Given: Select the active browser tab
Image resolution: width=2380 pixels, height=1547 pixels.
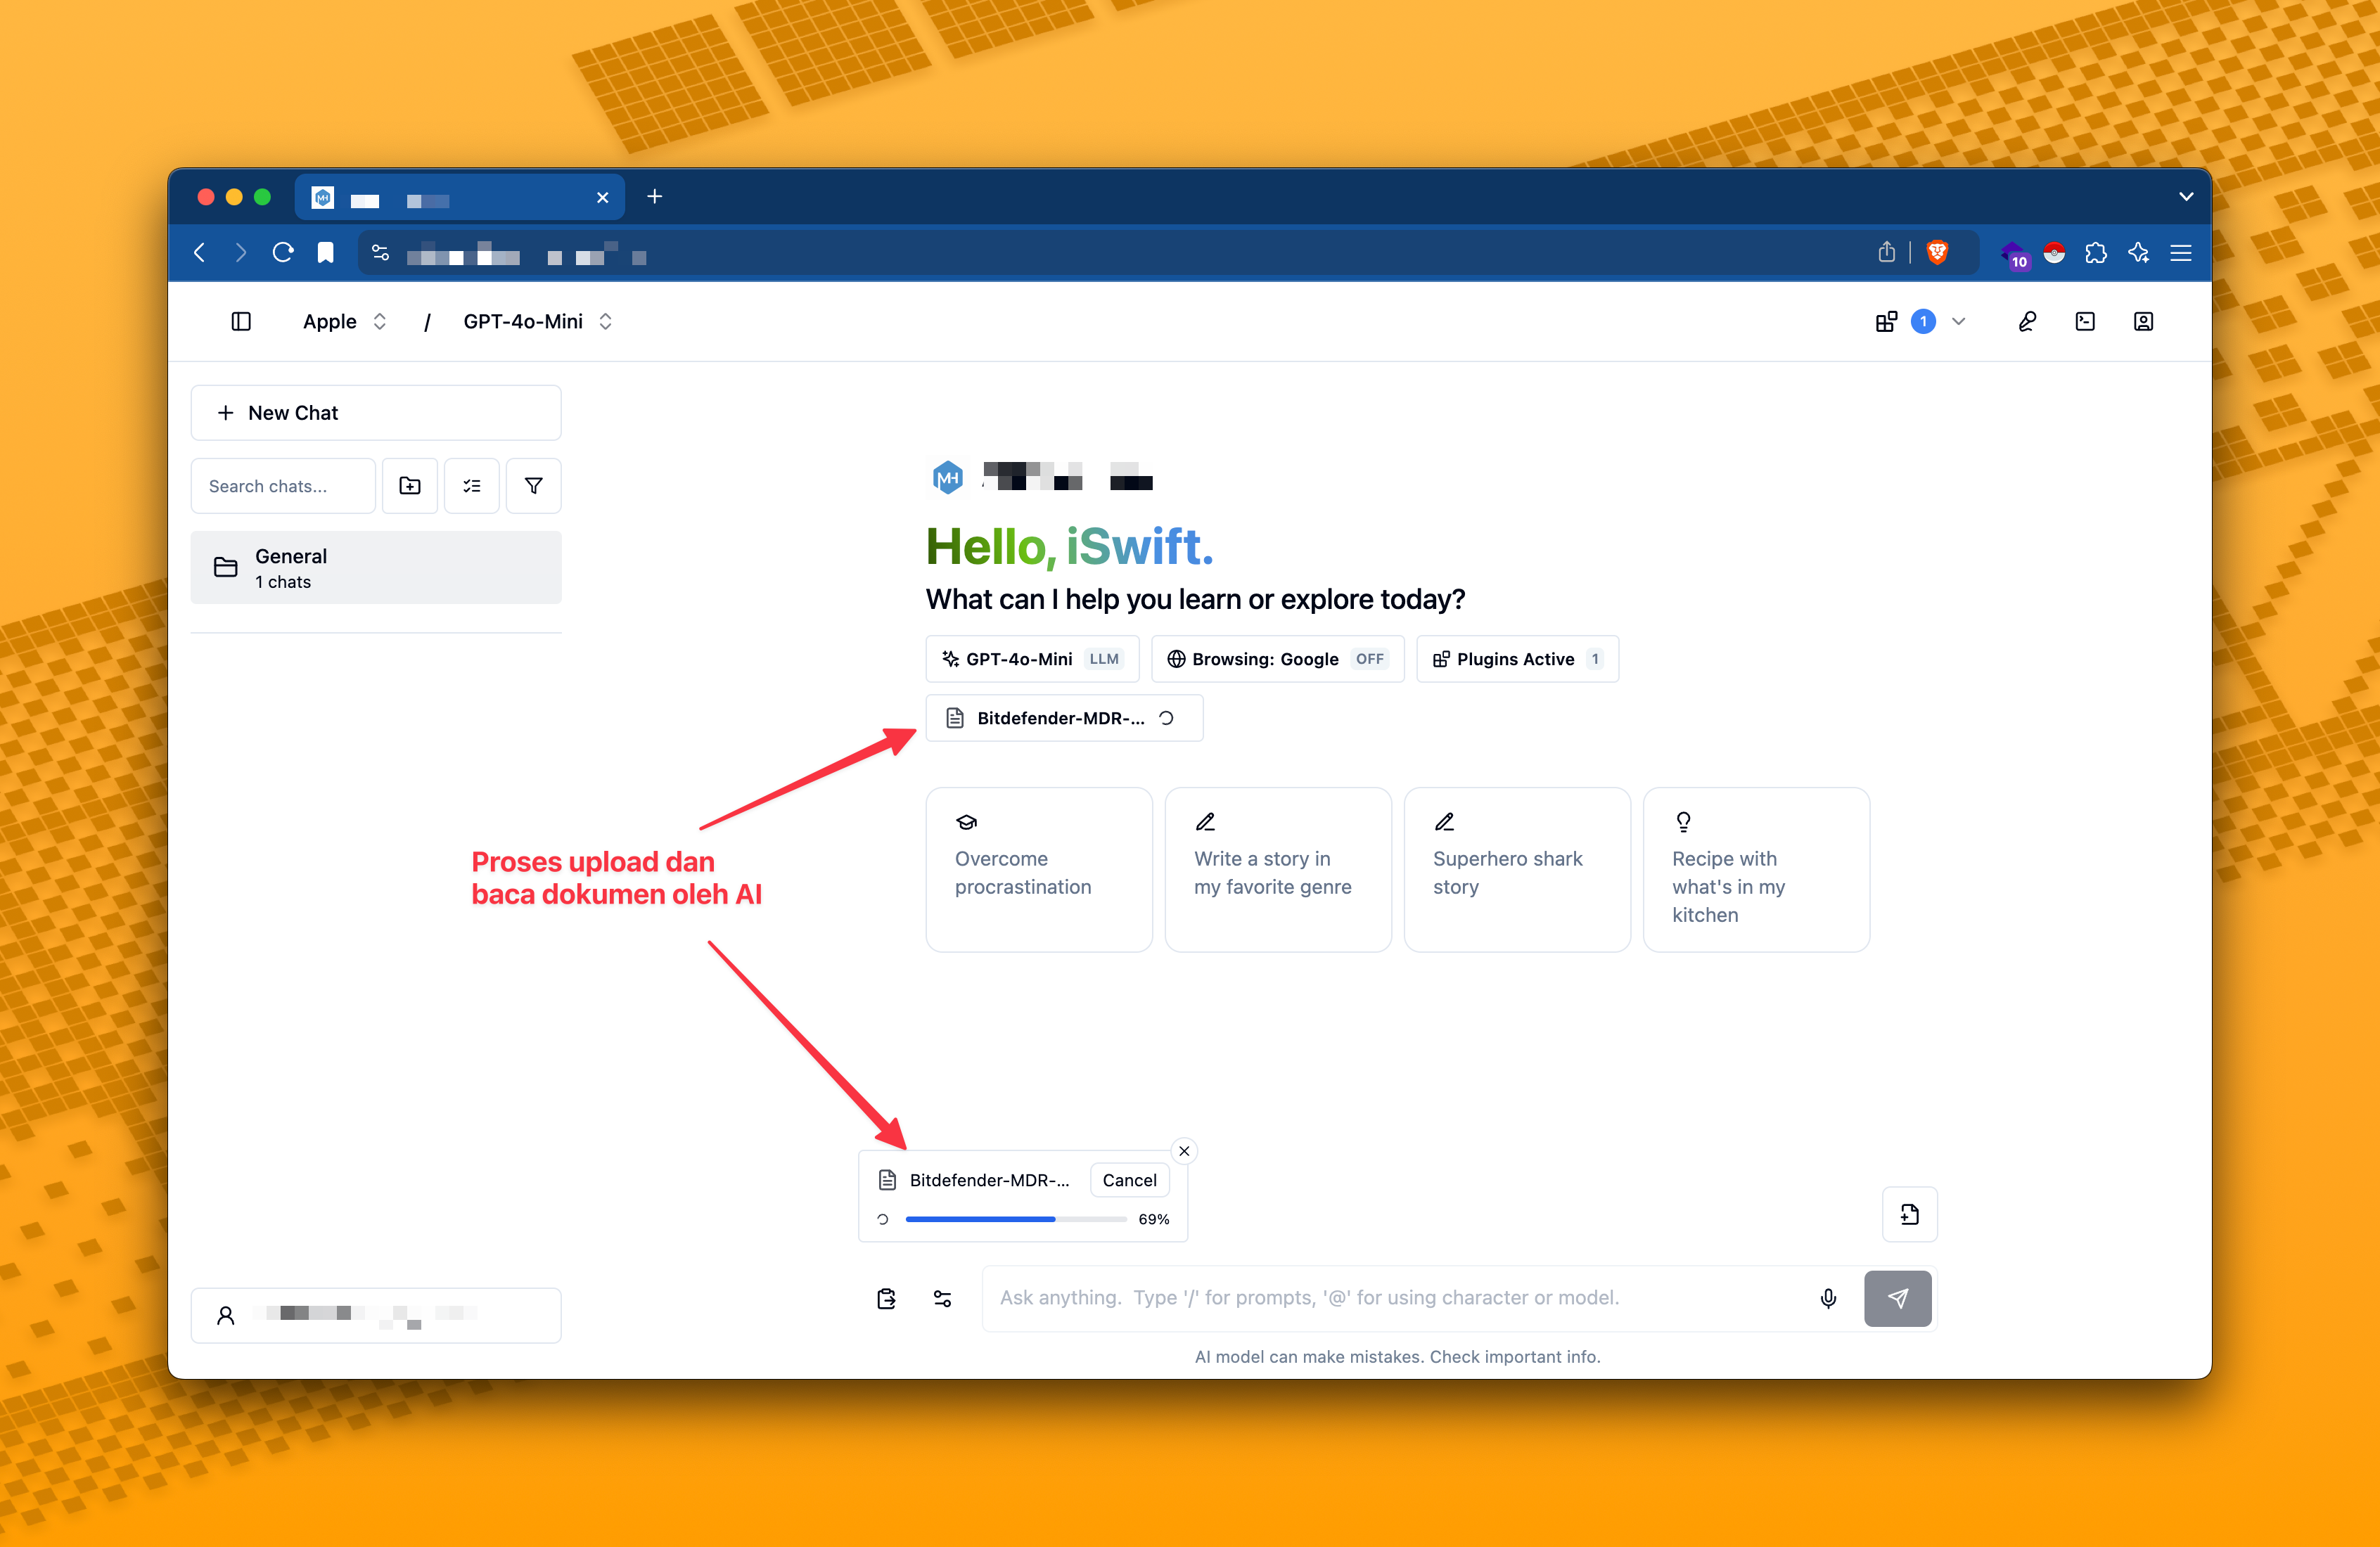Looking at the screenshot, I should (460, 197).
